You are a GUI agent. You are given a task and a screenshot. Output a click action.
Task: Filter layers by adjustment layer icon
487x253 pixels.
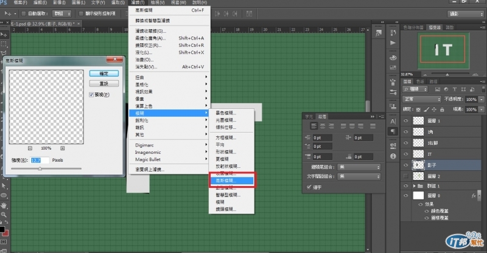pos(446,89)
